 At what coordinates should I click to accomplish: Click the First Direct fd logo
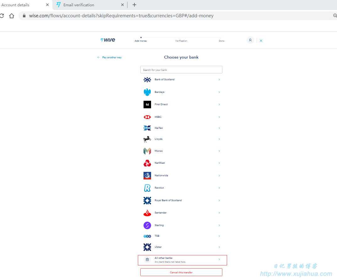(x=147, y=105)
